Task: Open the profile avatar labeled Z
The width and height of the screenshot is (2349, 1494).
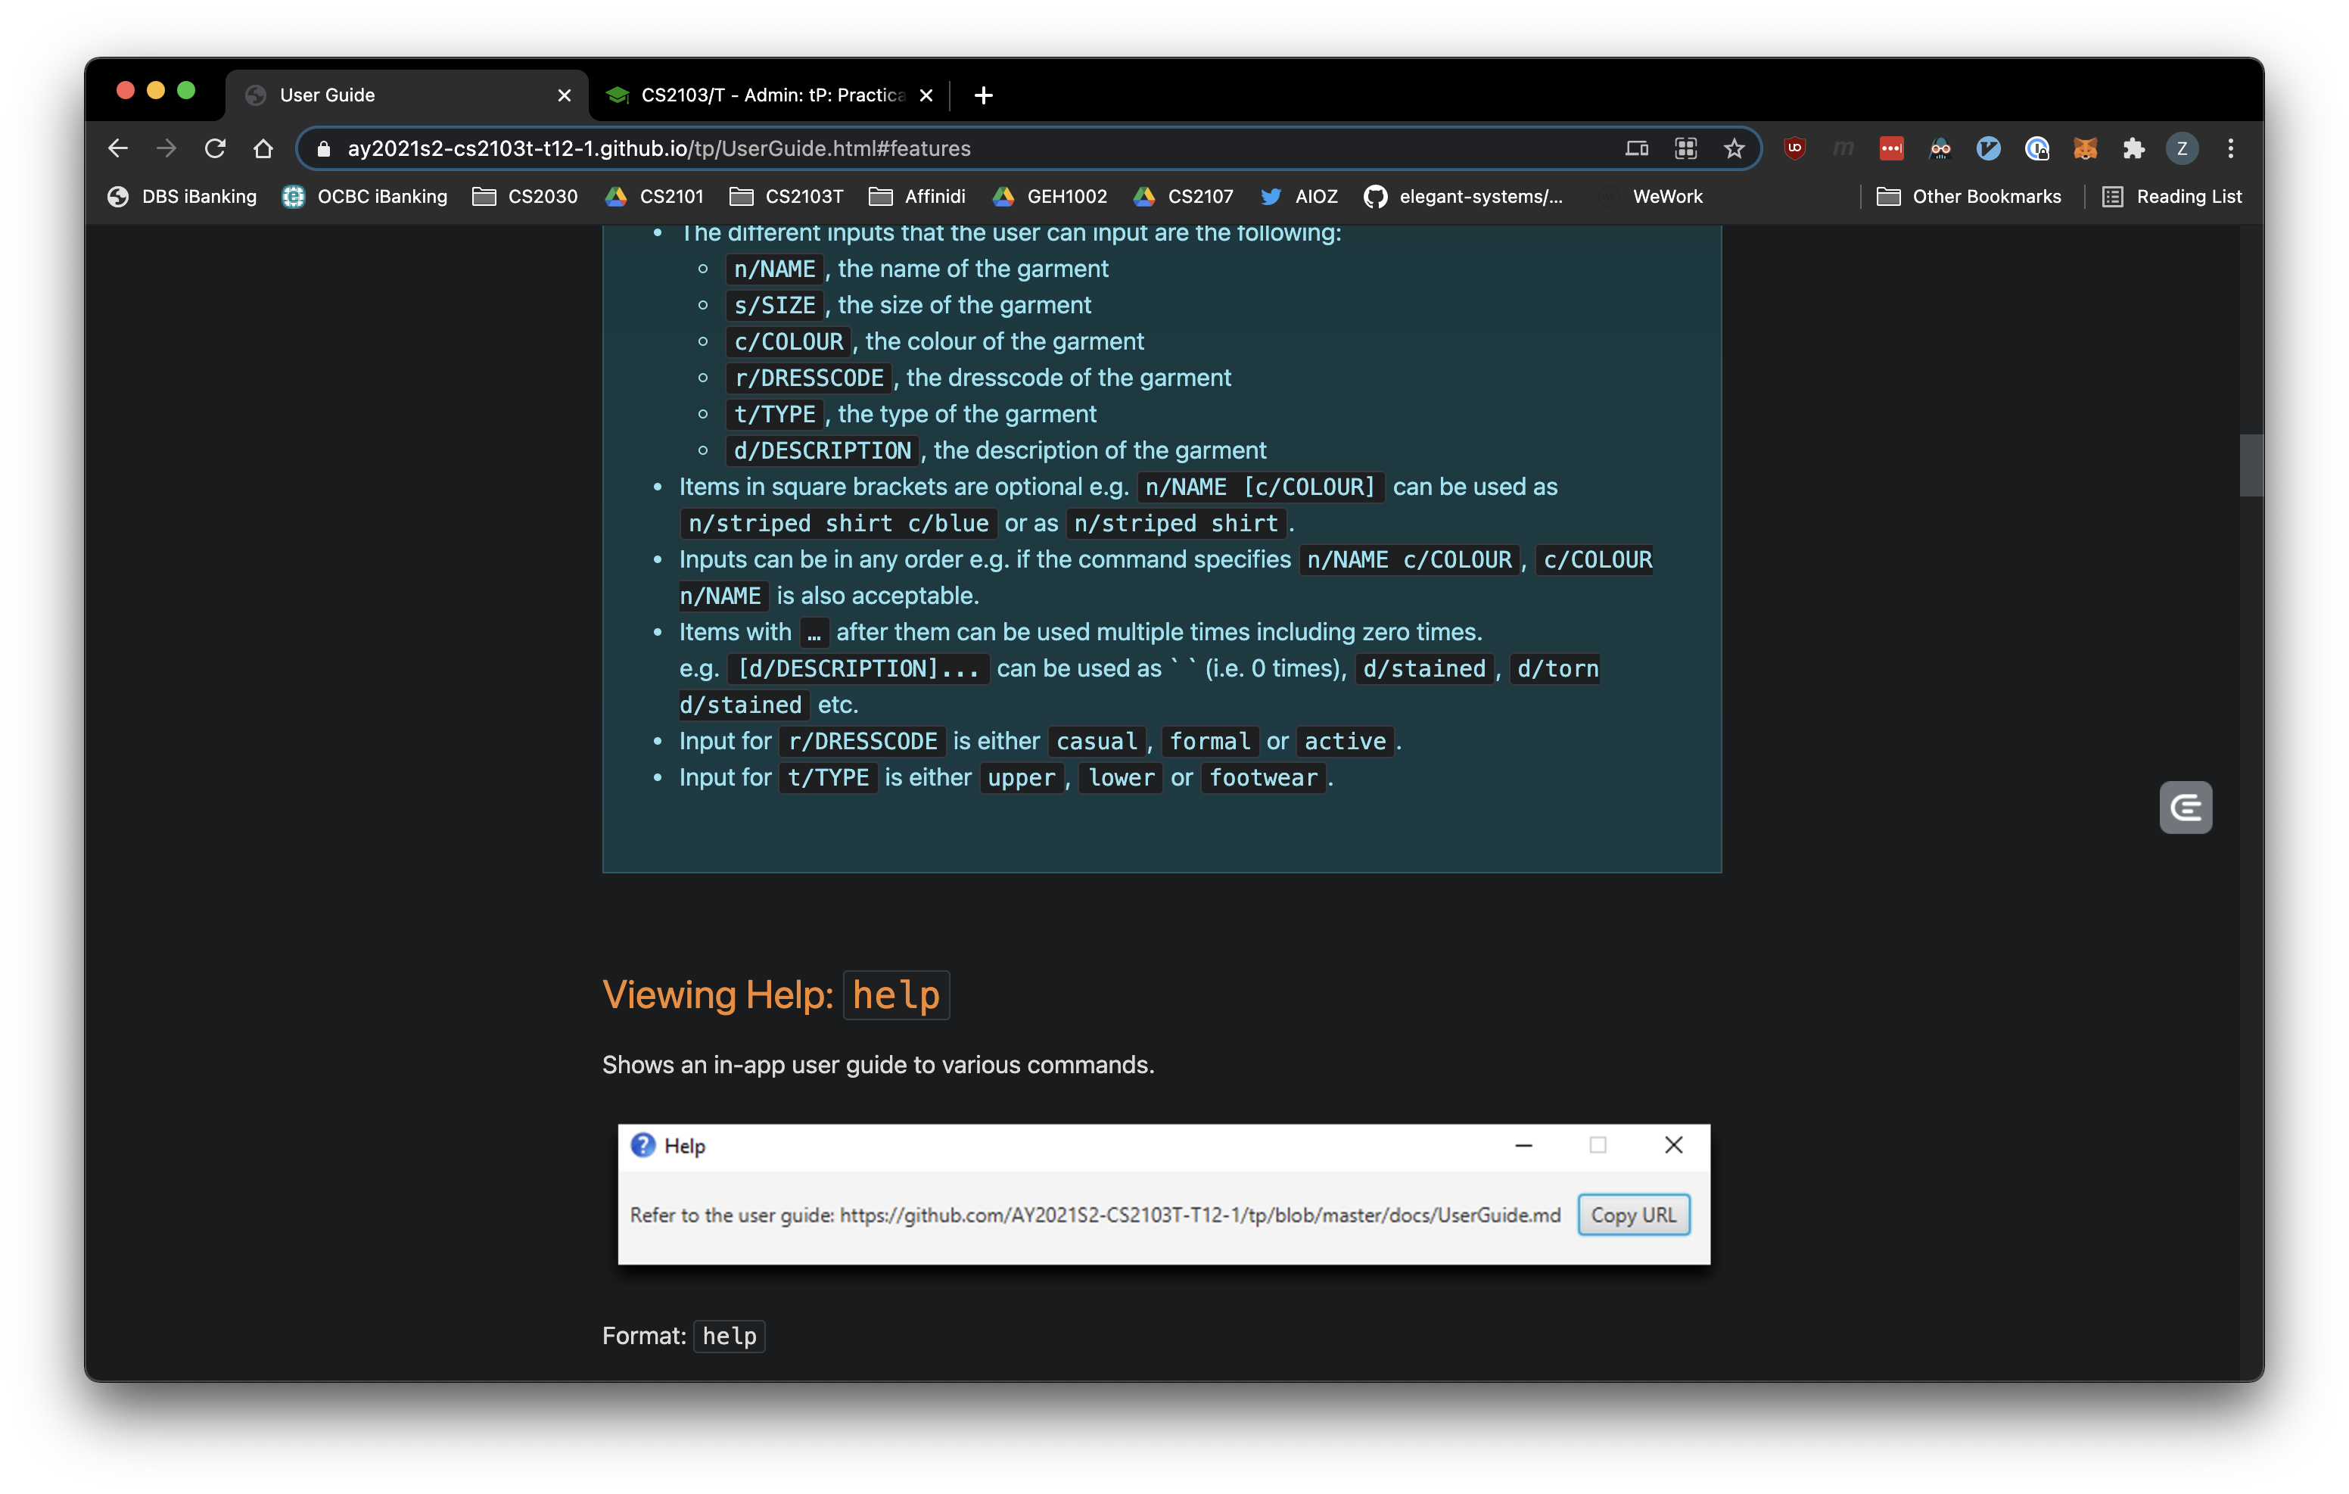Action: point(2181,148)
